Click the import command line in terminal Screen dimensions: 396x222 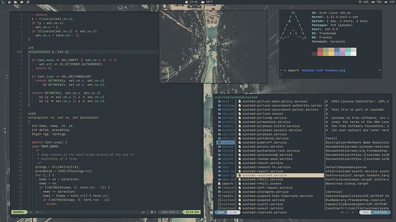click(316, 70)
